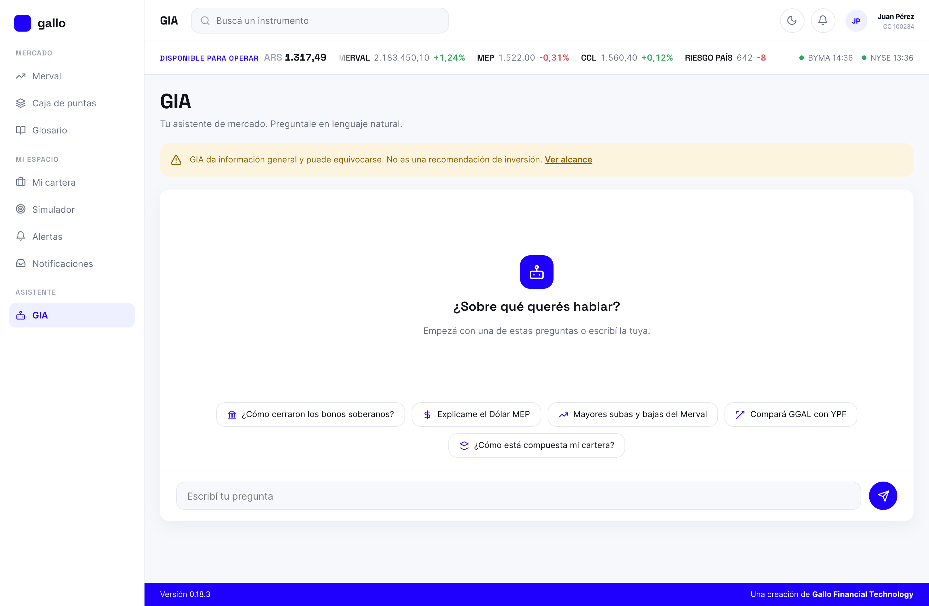929x606 pixels.
Task: Open Mi cartera in sidebar
Action: [x=72, y=182]
